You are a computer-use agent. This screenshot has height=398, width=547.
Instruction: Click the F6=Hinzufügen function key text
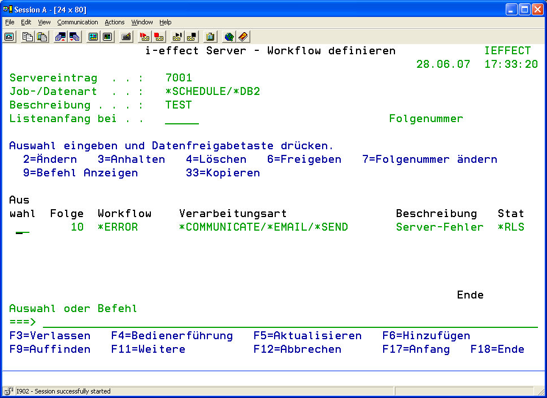tap(426, 336)
